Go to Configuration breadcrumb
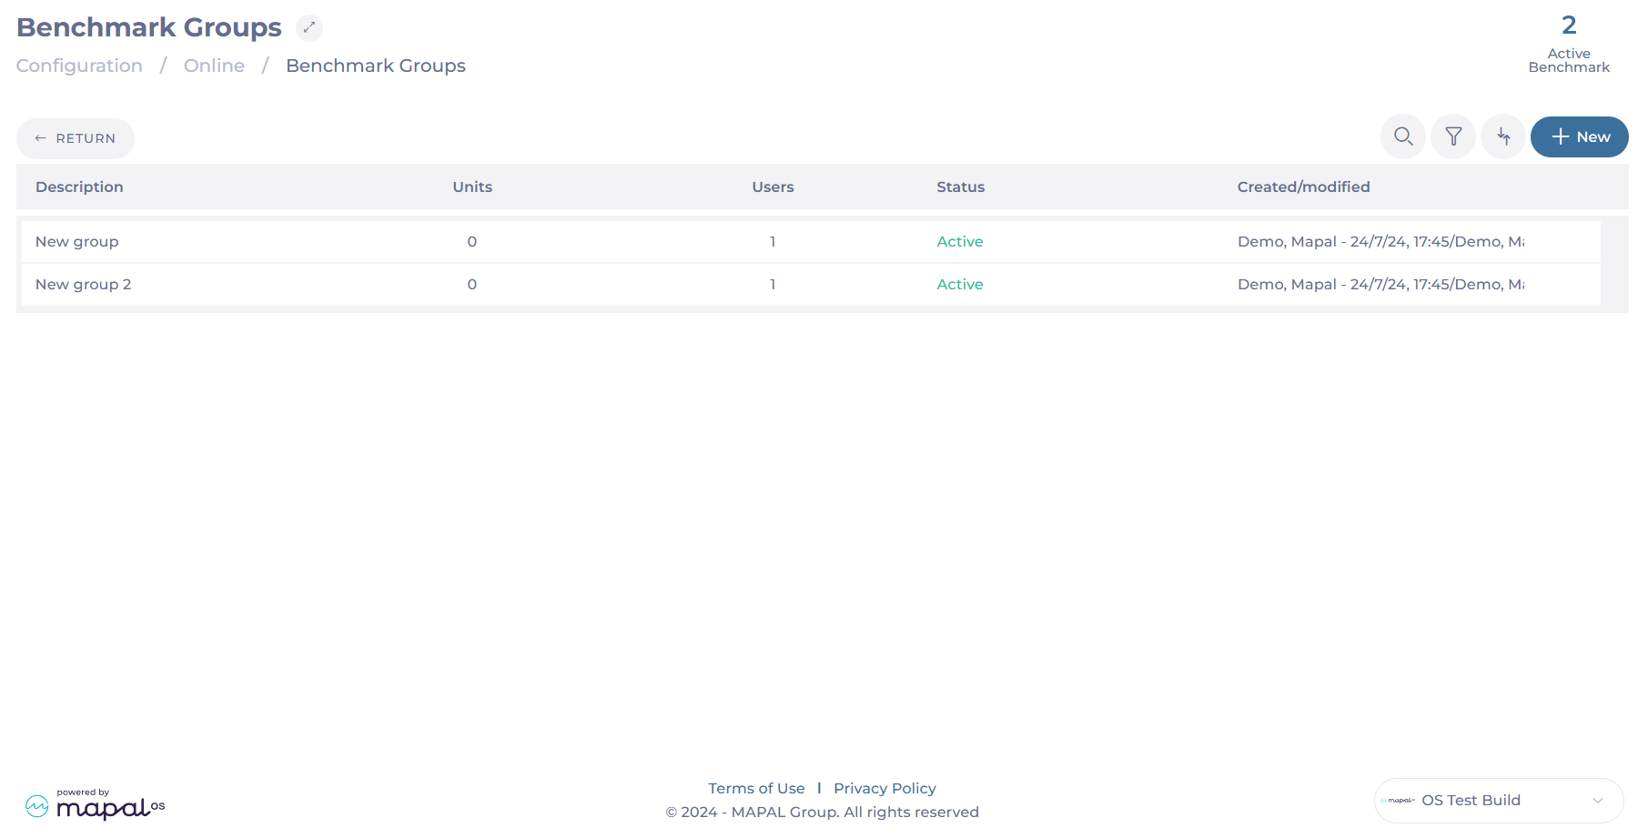The image size is (1648, 828). pos(79,66)
